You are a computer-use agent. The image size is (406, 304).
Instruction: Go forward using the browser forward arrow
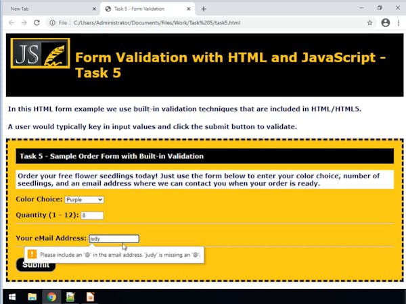24,23
